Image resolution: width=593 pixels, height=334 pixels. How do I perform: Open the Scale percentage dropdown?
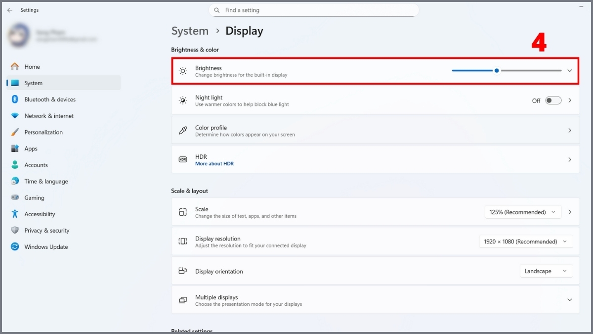click(523, 212)
